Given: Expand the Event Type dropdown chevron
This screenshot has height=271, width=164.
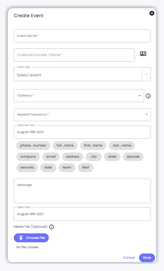Looking at the screenshot, I should coord(146,75).
